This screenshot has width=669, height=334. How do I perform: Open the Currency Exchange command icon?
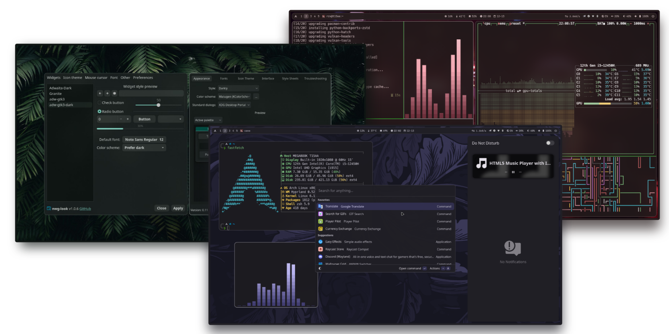321,229
